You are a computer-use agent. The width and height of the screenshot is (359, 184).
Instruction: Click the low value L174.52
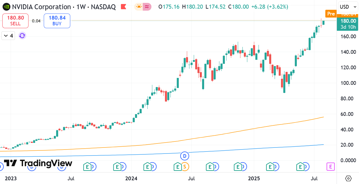click(x=215, y=7)
